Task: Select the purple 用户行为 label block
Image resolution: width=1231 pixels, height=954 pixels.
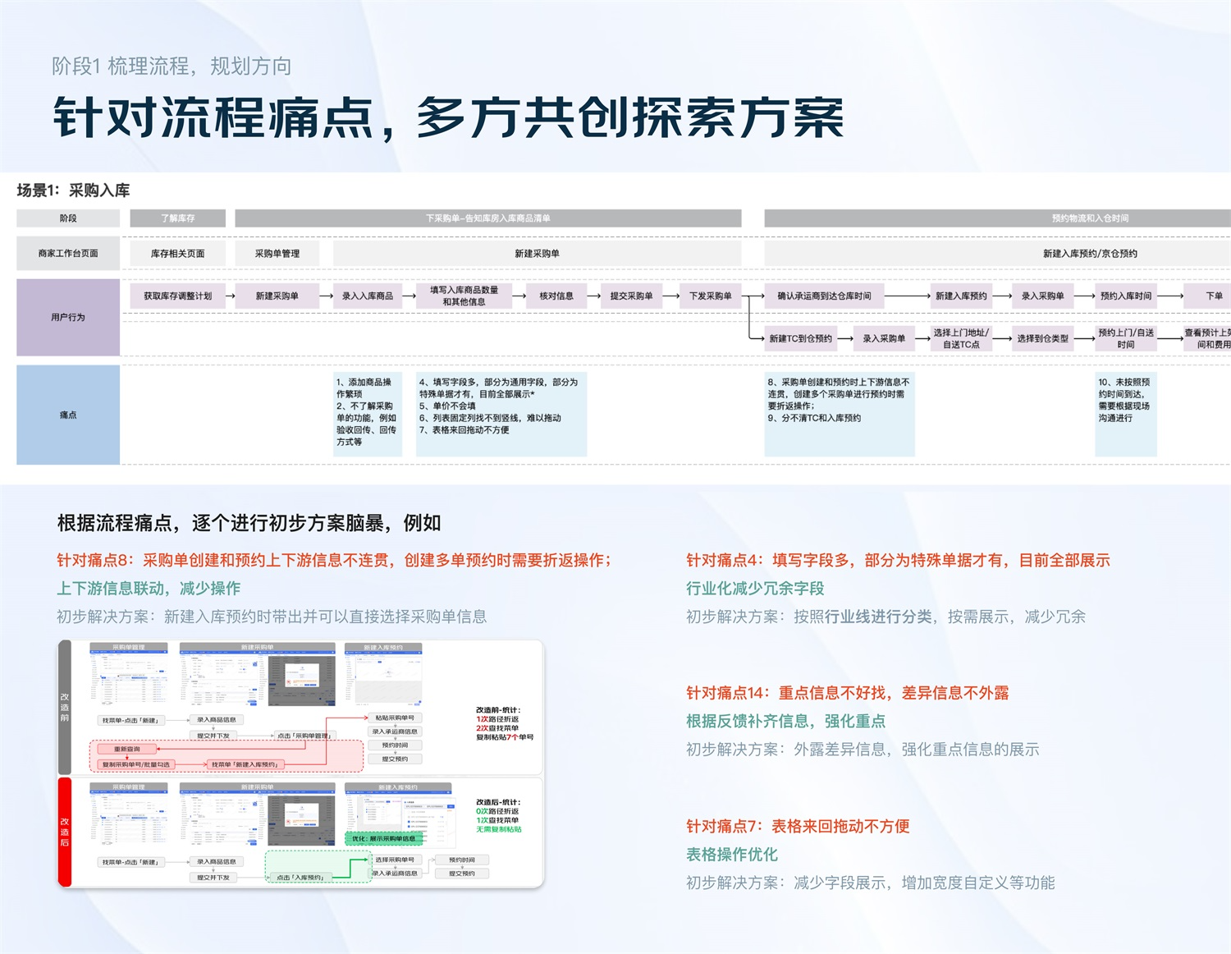Action: click(68, 317)
